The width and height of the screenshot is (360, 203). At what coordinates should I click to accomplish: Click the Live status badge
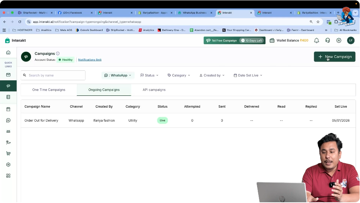[163, 120]
